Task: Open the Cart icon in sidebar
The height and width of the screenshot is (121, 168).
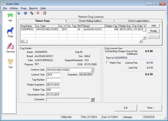Action: click(x=10, y=62)
